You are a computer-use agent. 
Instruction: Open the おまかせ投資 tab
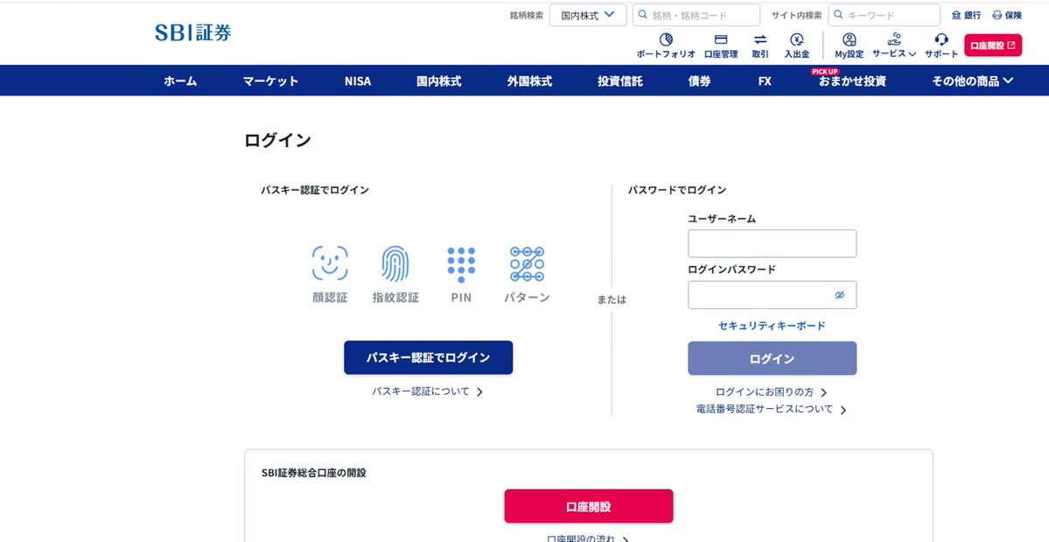point(852,81)
